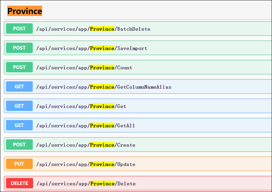
Task: Select the /api/services/app/Province/SaveImport endpoint path
Action: [x=92, y=48]
